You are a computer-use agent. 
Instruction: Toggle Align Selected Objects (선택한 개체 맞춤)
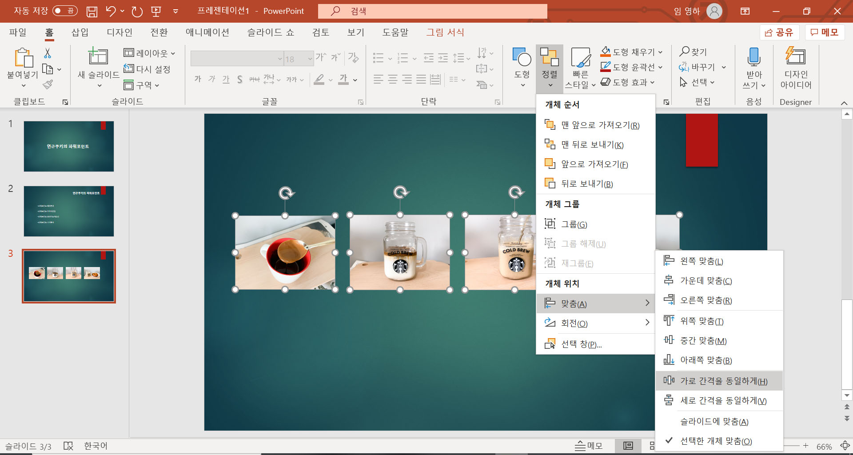pyautogui.click(x=719, y=441)
